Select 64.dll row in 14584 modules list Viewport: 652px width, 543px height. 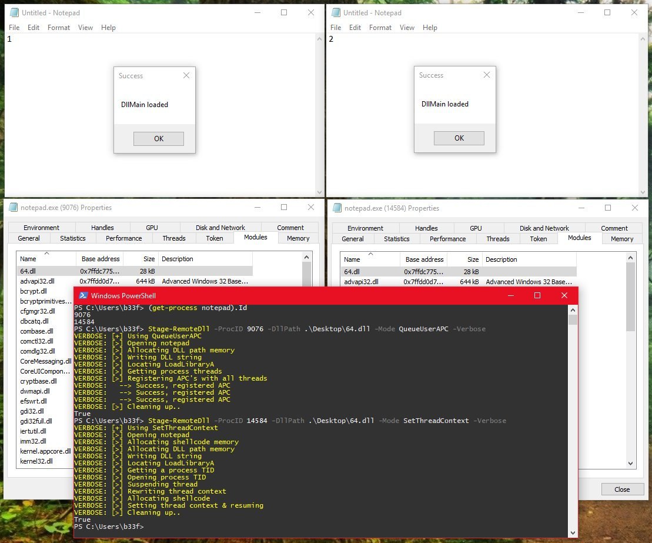(x=458, y=272)
